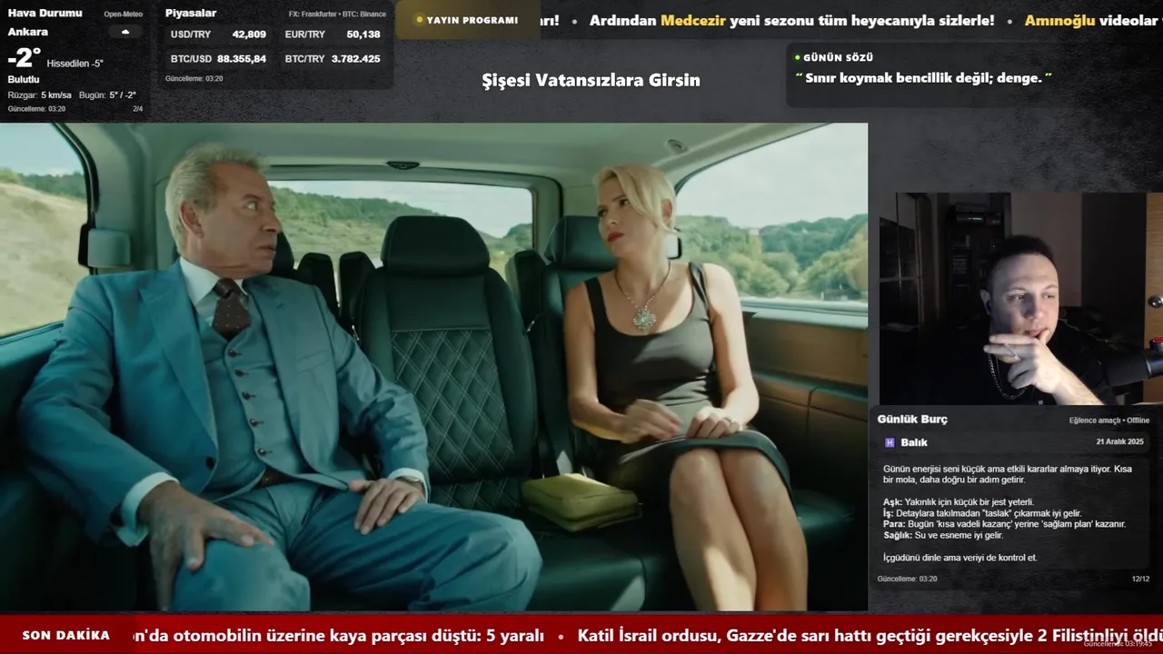Select the BTC/TRY 3.782.425 cell

[333, 59]
